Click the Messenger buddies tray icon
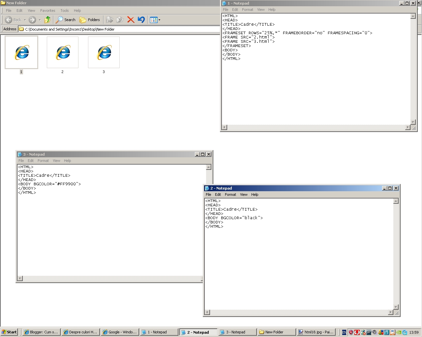This screenshot has width=422, height=337. click(363, 332)
